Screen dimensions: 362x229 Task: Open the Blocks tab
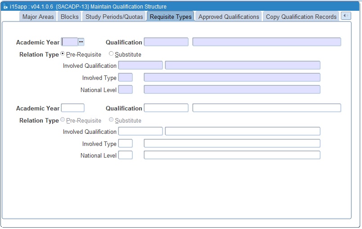pyautogui.click(x=70, y=17)
